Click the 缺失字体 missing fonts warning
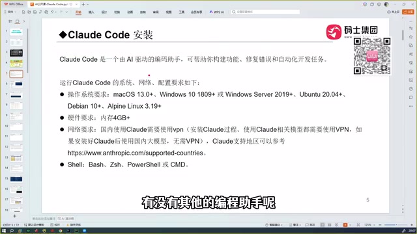Image resolution: width=417 pixels, height=234 pixels. coord(74,225)
